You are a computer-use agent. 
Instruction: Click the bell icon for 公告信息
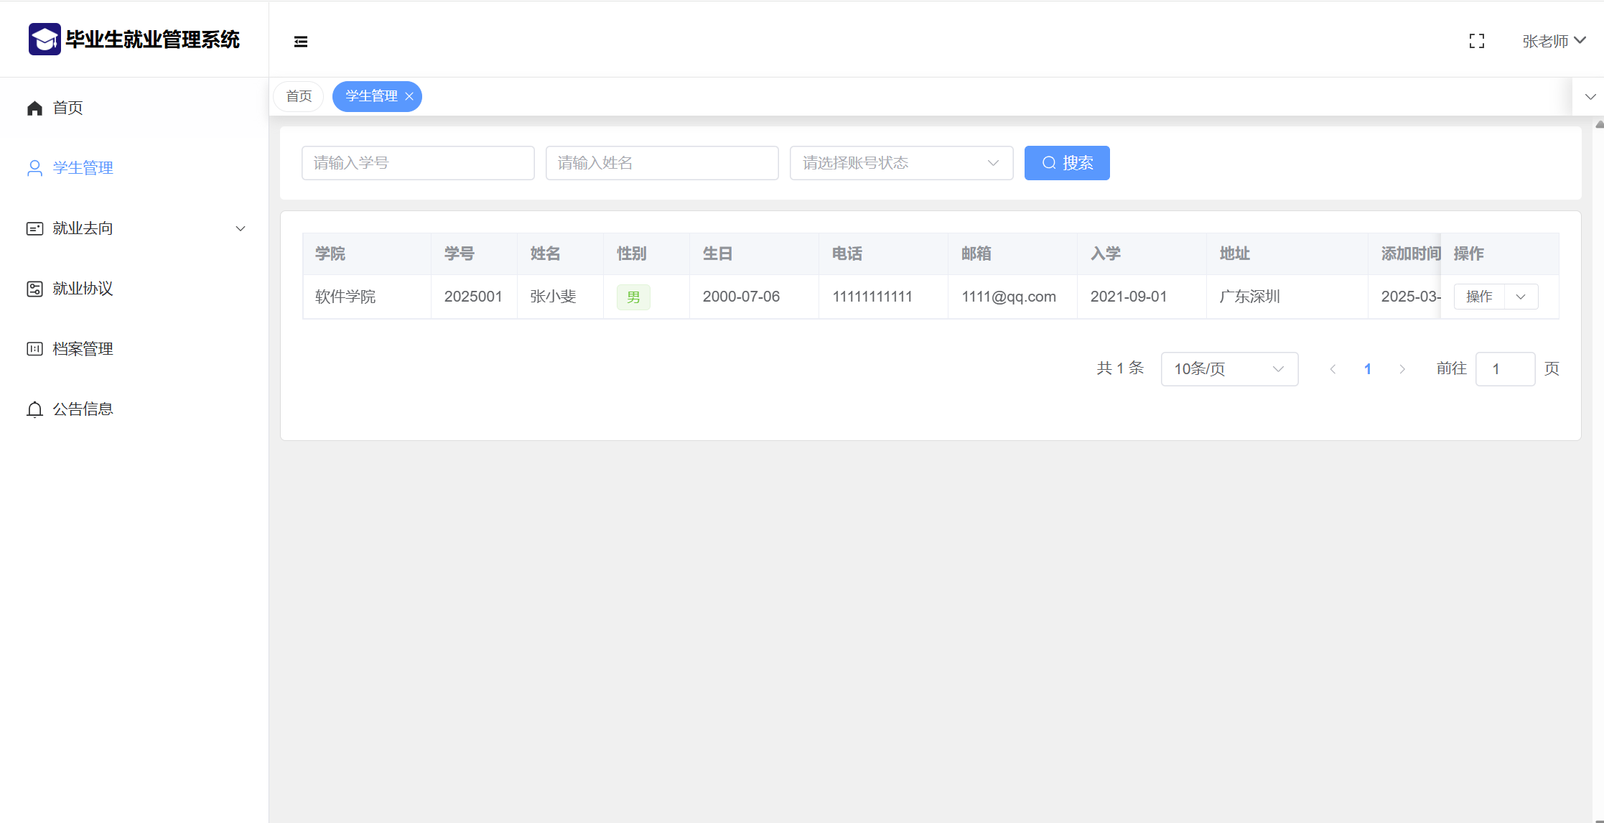pyautogui.click(x=34, y=409)
